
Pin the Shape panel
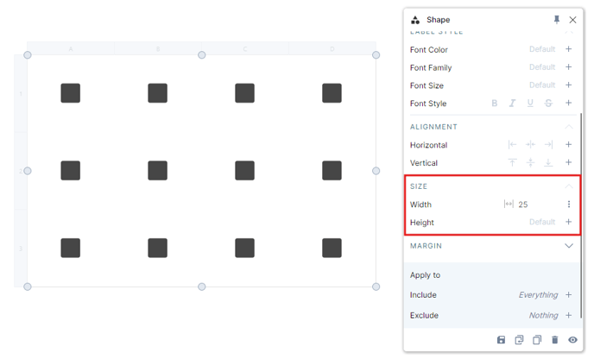point(556,20)
